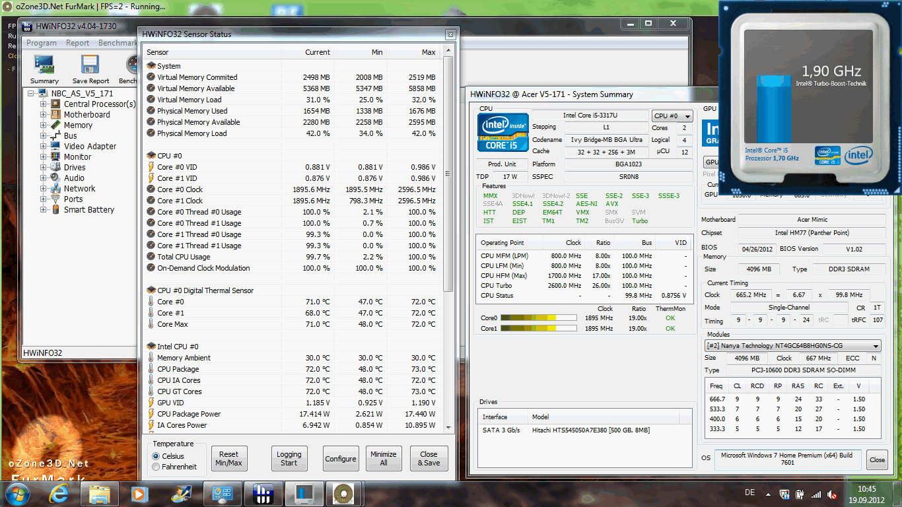Open Windows Media Player on the taskbar
The width and height of the screenshot is (902, 507).
click(139, 493)
